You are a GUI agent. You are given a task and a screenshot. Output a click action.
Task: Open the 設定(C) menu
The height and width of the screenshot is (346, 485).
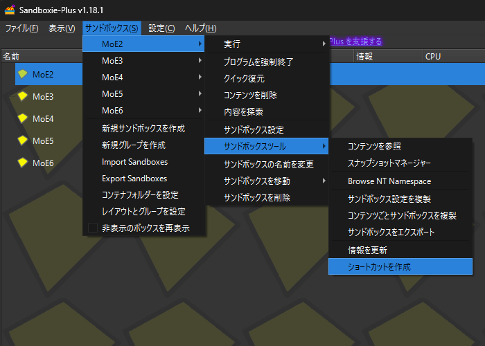pos(161,28)
